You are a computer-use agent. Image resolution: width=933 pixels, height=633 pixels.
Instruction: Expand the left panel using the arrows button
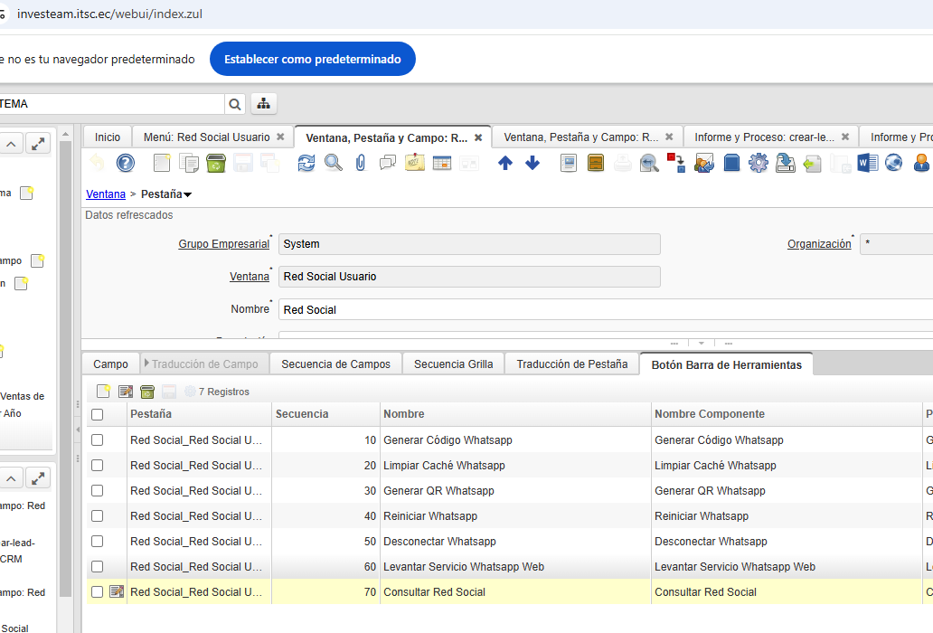(x=38, y=144)
